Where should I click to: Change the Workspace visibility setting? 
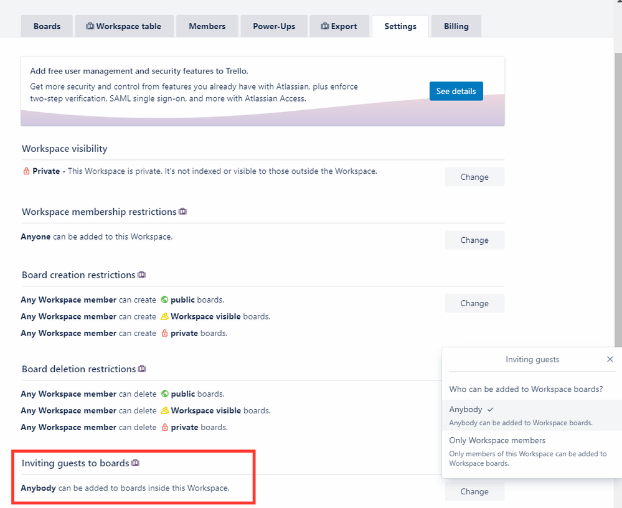tap(474, 177)
